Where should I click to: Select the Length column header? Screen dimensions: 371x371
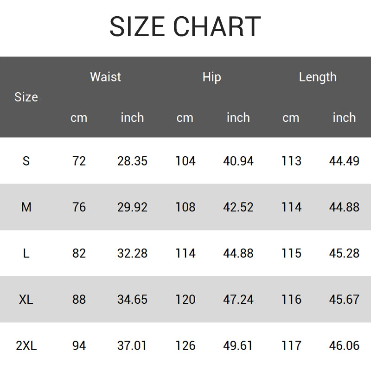click(x=318, y=77)
